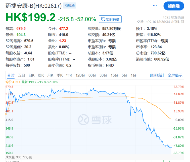This screenshot has width=190, height=162.
Task: Open the 月K chart tab
Action: 50,75
